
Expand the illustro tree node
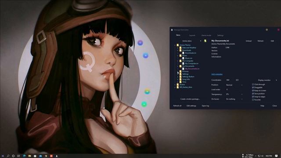pyautogui.click(x=175, y=85)
